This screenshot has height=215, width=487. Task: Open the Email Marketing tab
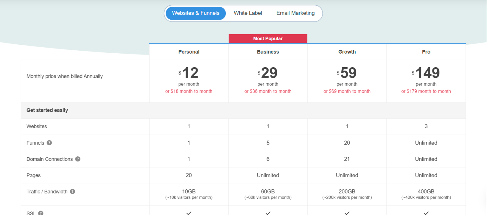coord(295,13)
